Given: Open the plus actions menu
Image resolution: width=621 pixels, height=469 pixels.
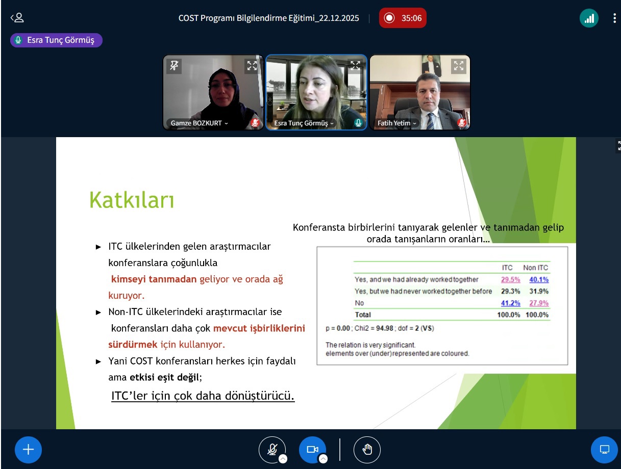Looking at the screenshot, I should click(28, 450).
